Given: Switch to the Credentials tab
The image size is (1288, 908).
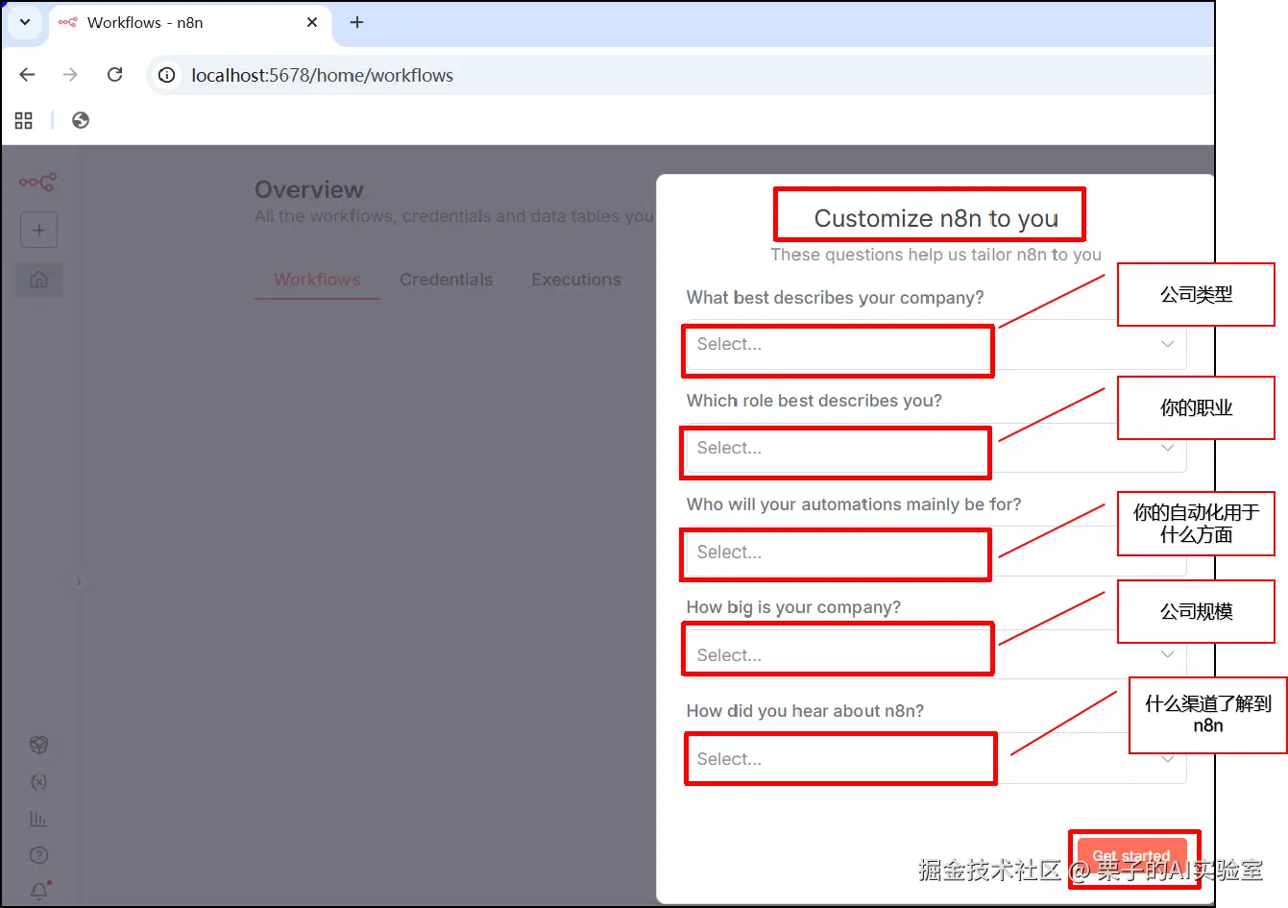Looking at the screenshot, I should [446, 280].
